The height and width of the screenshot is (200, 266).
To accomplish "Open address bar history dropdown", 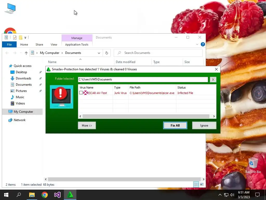I will pyautogui.click(x=99, y=53).
